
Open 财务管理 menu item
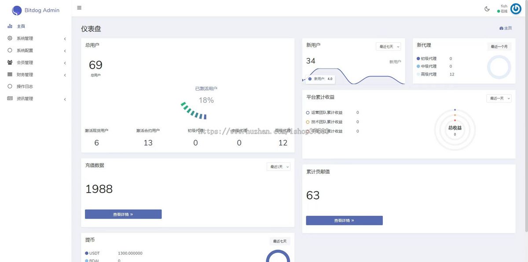36,74
